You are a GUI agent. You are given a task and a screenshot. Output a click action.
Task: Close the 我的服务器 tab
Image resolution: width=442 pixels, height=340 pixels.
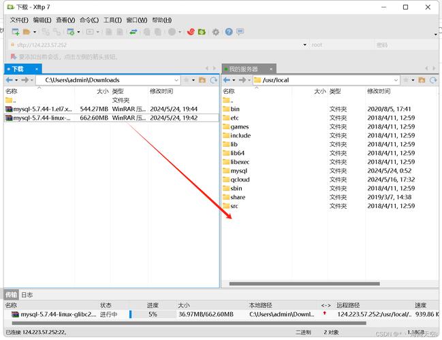(271, 69)
